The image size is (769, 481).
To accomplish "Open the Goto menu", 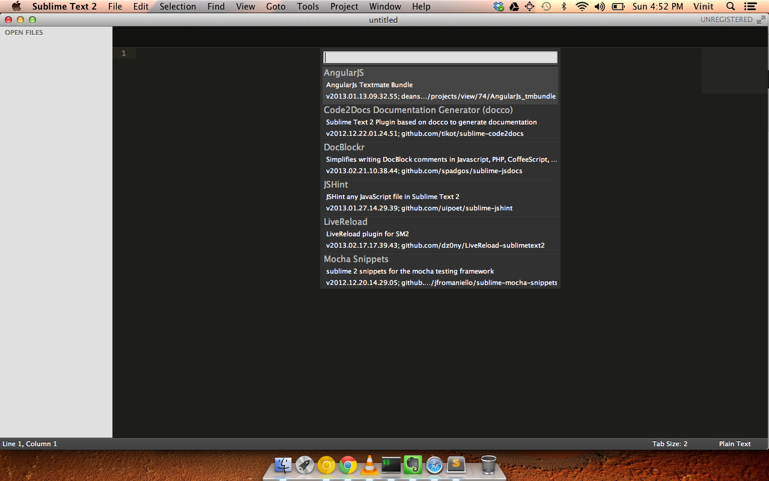I will point(276,7).
